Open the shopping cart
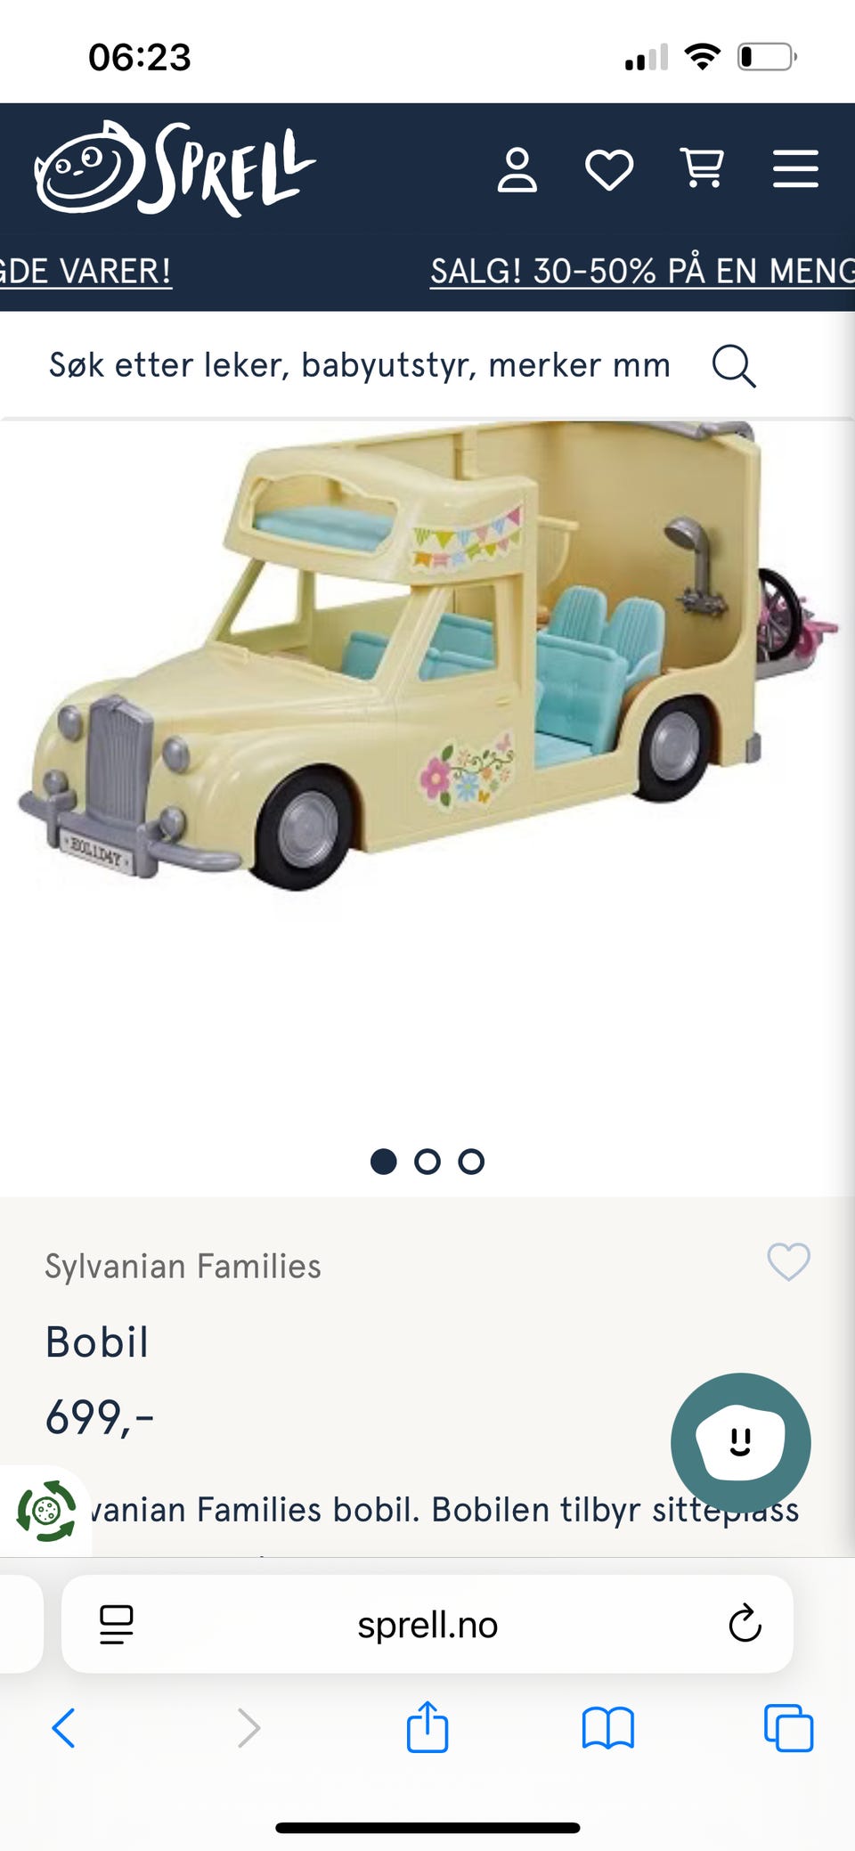Viewport: 855px width, 1851px height. (x=702, y=168)
